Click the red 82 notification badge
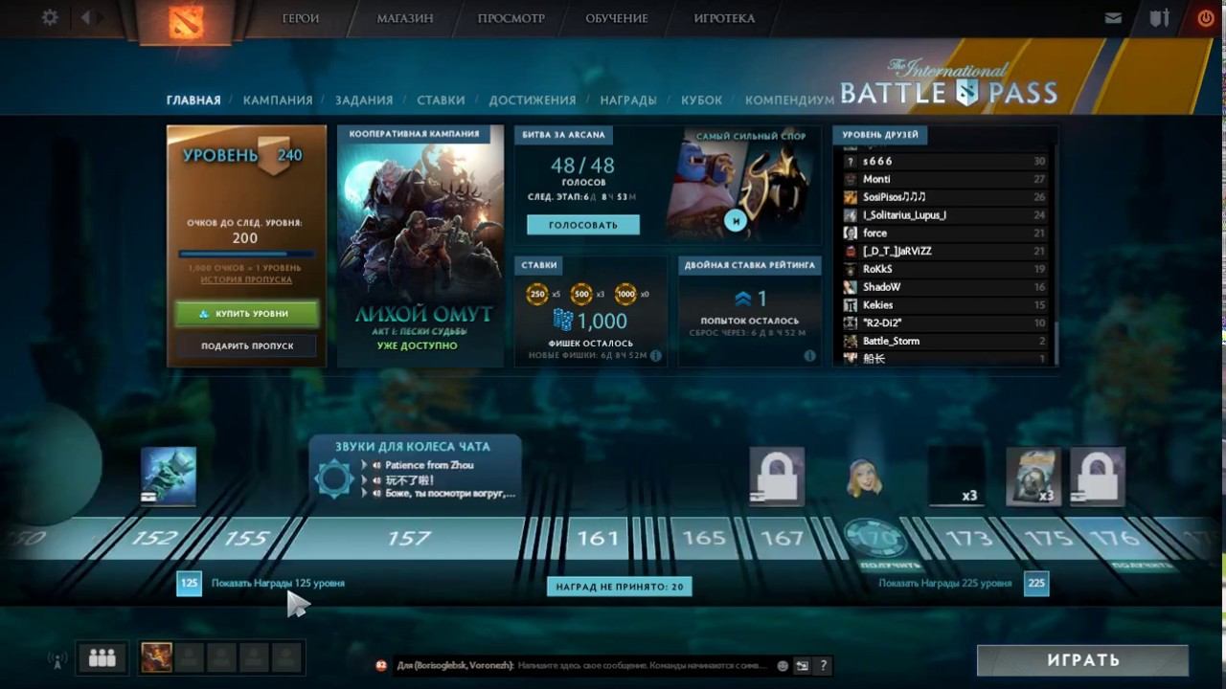This screenshot has width=1226, height=689. tap(381, 665)
